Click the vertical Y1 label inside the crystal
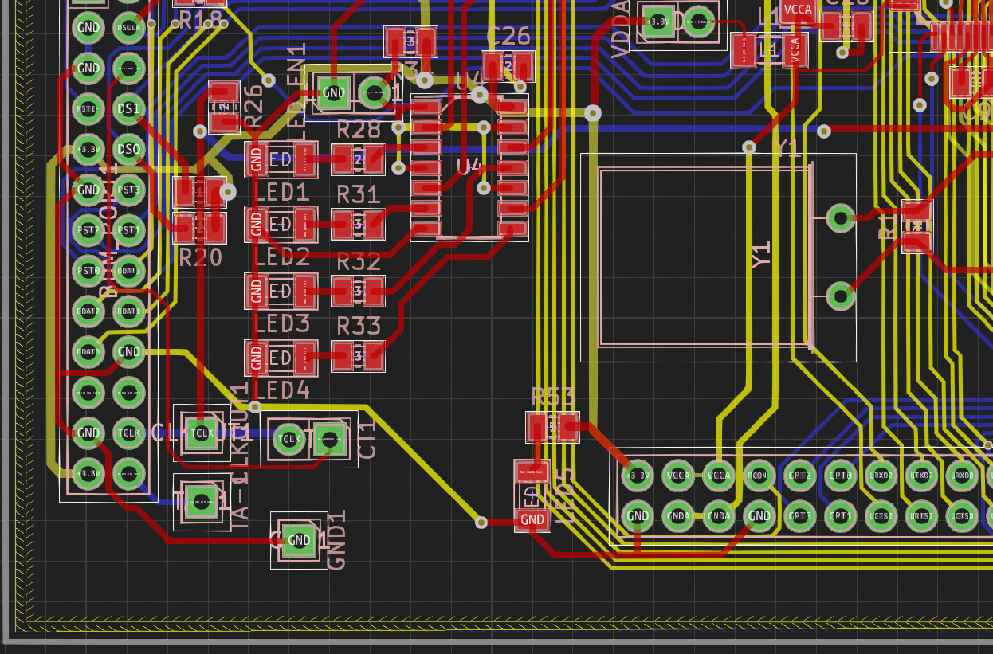The image size is (993, 654). [x=762, y=255]
